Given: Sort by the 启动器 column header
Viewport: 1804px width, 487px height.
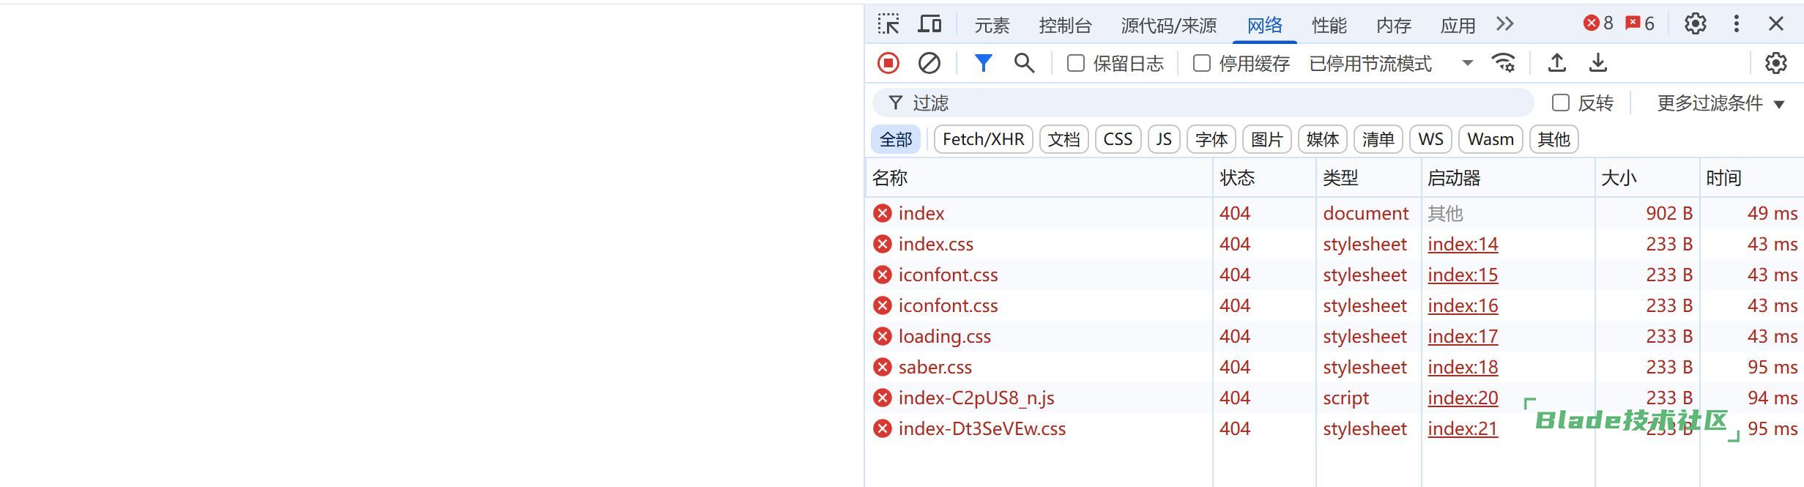Looking at the screenshot, I should pyautogui.click(x=1508, y=178).
